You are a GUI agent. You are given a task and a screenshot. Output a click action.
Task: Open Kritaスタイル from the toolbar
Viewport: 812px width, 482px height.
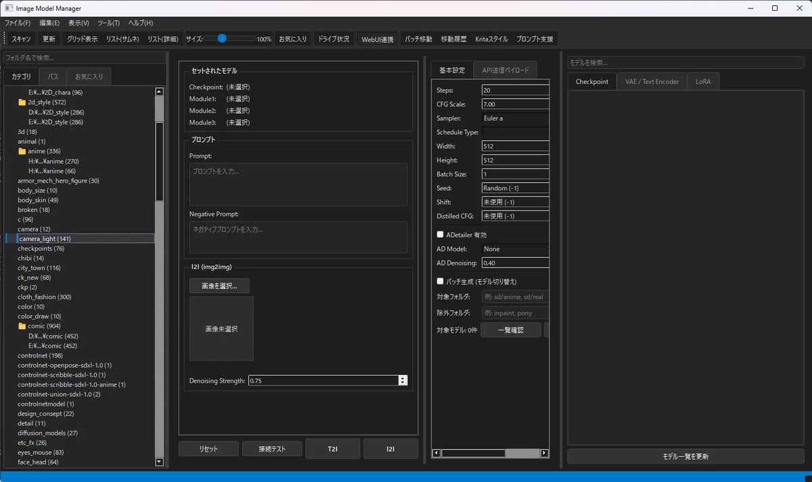coord(491,39)
